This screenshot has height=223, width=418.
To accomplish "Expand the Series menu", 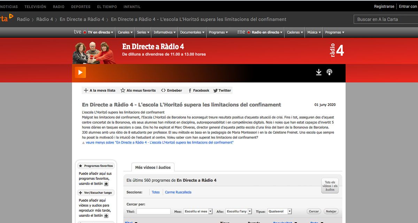I will click(143, 32).
